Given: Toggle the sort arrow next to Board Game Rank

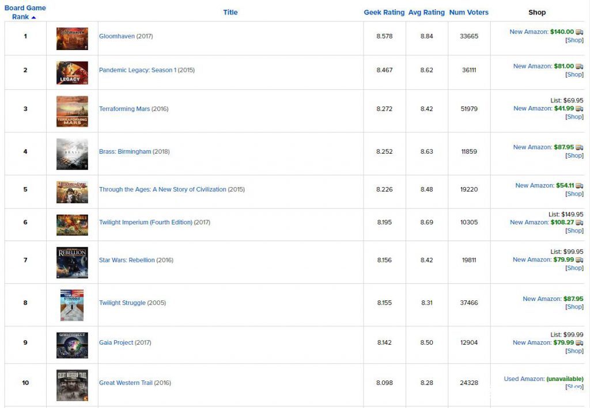Looking at the screenshot, I should click(33, 17).
